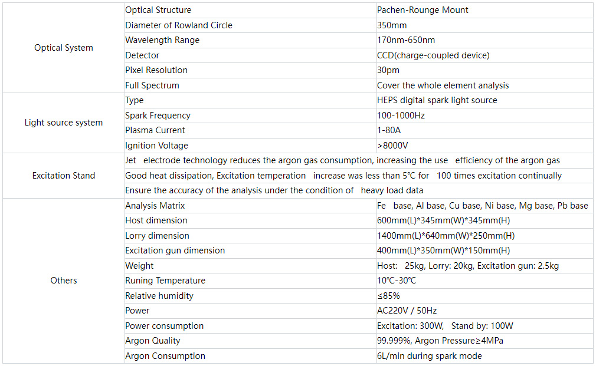Click the >8000V ignition voltage value
This screenshot has height=366, width=596.
point(392,146)
